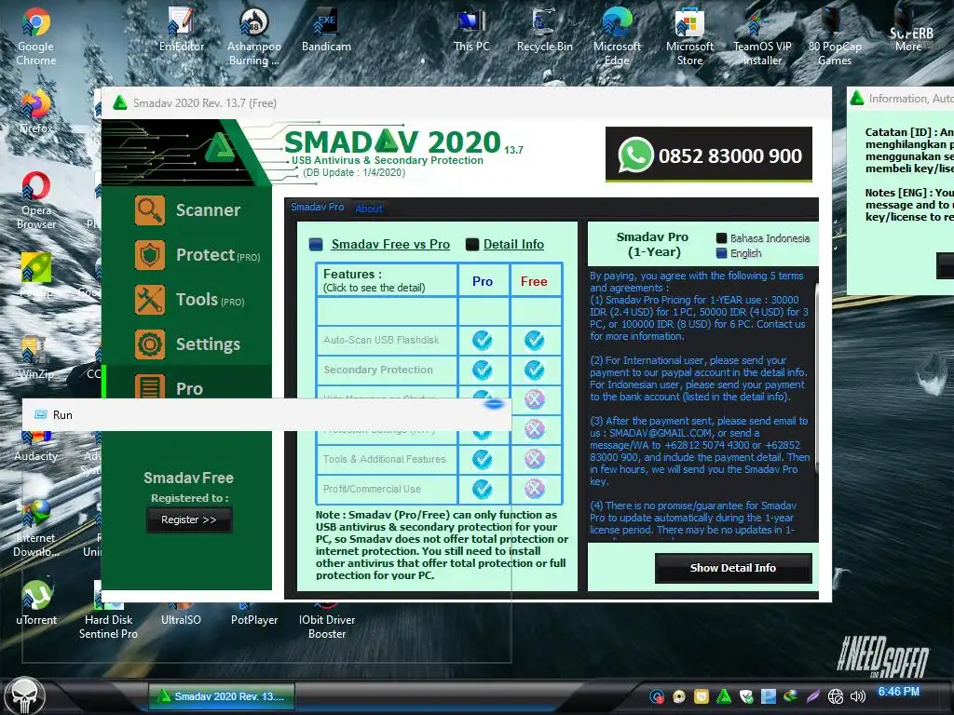954x715 pixels.
Task: Open EmEditor desktop shortcut
Action: [x=182, y=31]
